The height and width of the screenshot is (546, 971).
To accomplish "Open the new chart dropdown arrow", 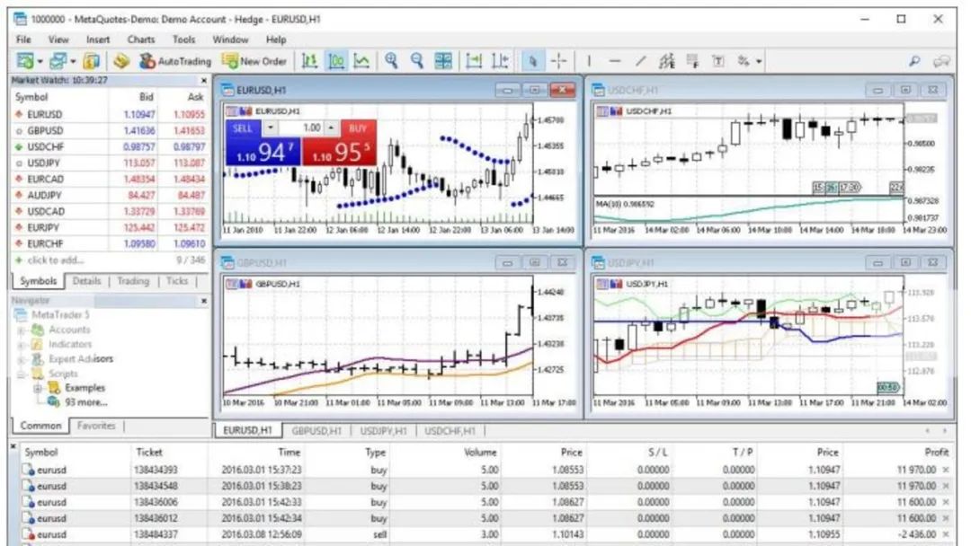I will (x=40, y=61).
